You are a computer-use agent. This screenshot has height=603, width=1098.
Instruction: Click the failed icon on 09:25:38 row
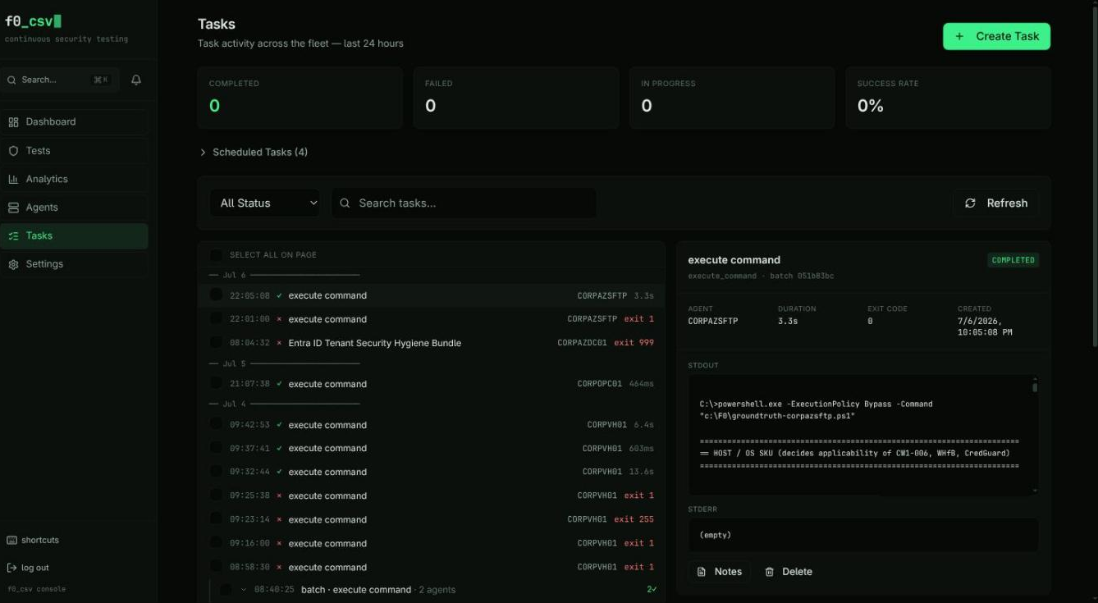pyautogui.click(x=279, y=496)
